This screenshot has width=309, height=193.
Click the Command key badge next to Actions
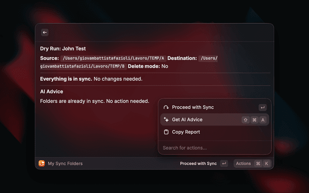tap(258, 164)
